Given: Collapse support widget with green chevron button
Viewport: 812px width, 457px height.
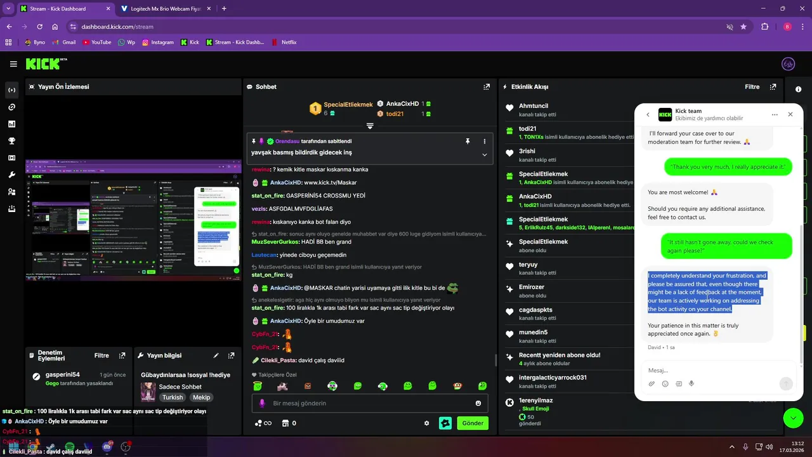Looking at the screenshot, I should coord(793,418).
